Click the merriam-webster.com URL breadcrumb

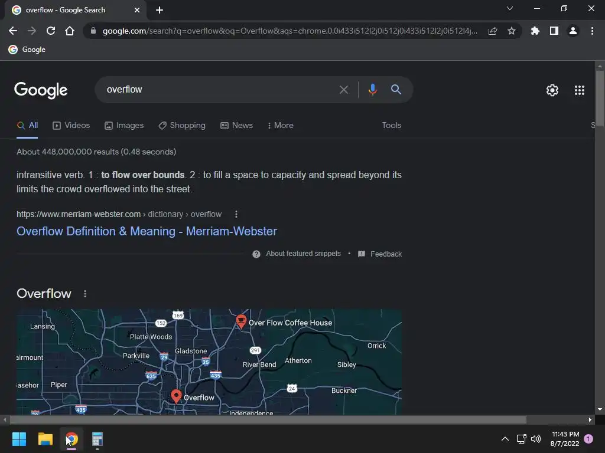tap(119, 214)
